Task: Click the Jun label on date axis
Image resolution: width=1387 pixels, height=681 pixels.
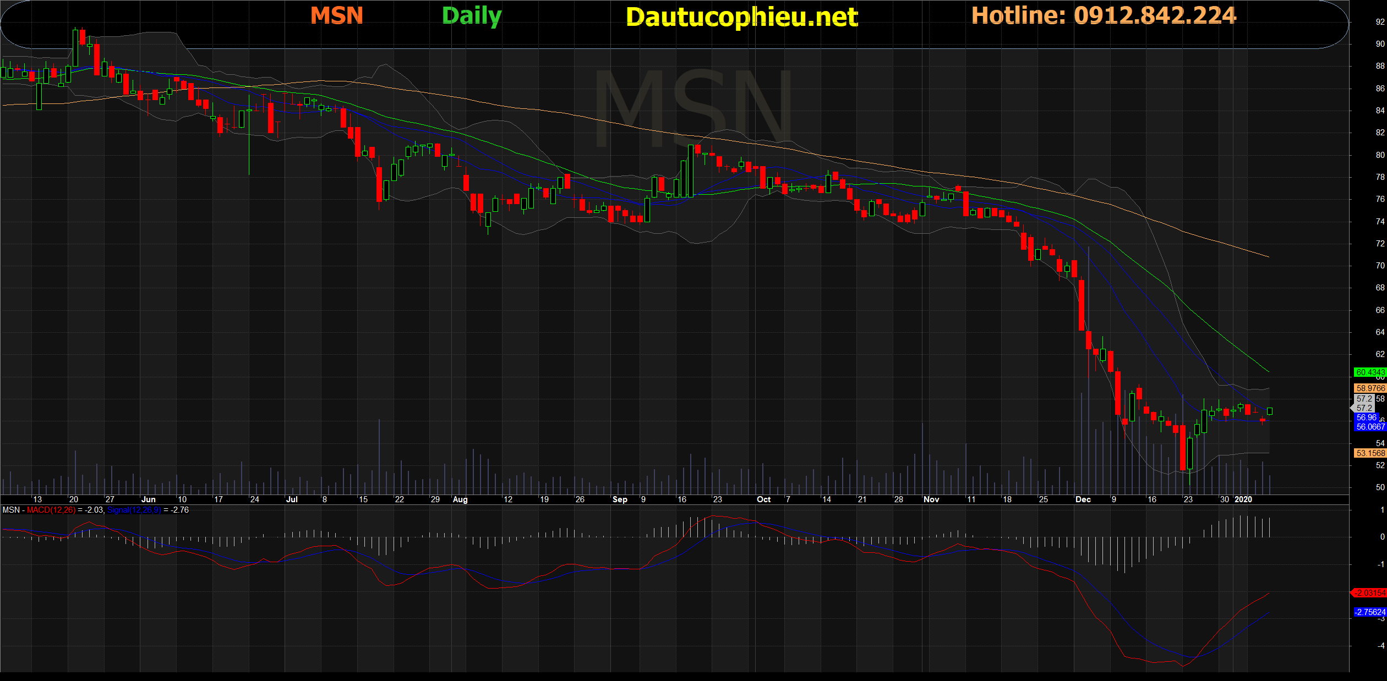Action: [x=149, y=499]
